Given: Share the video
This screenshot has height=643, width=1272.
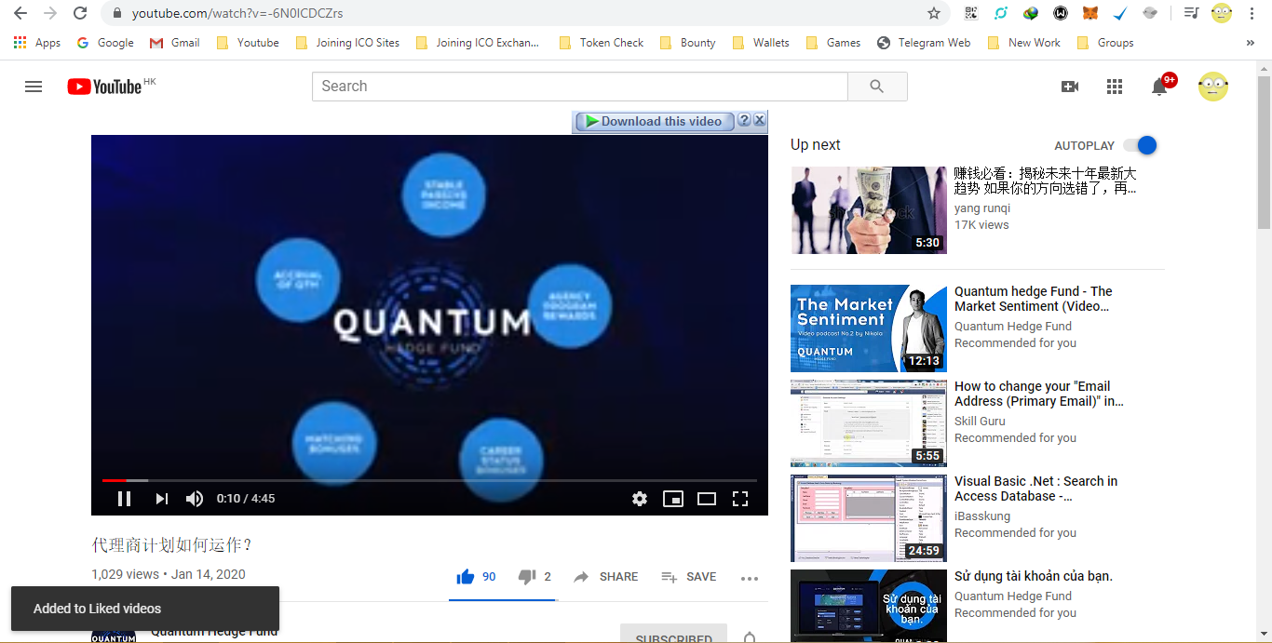Looking at the screenshot, I should coord(605,577).
